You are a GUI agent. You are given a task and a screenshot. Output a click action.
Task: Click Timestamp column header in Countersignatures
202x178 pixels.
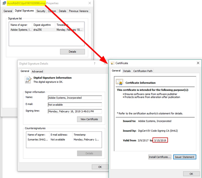pyautogui.click(x=80, y=135)
